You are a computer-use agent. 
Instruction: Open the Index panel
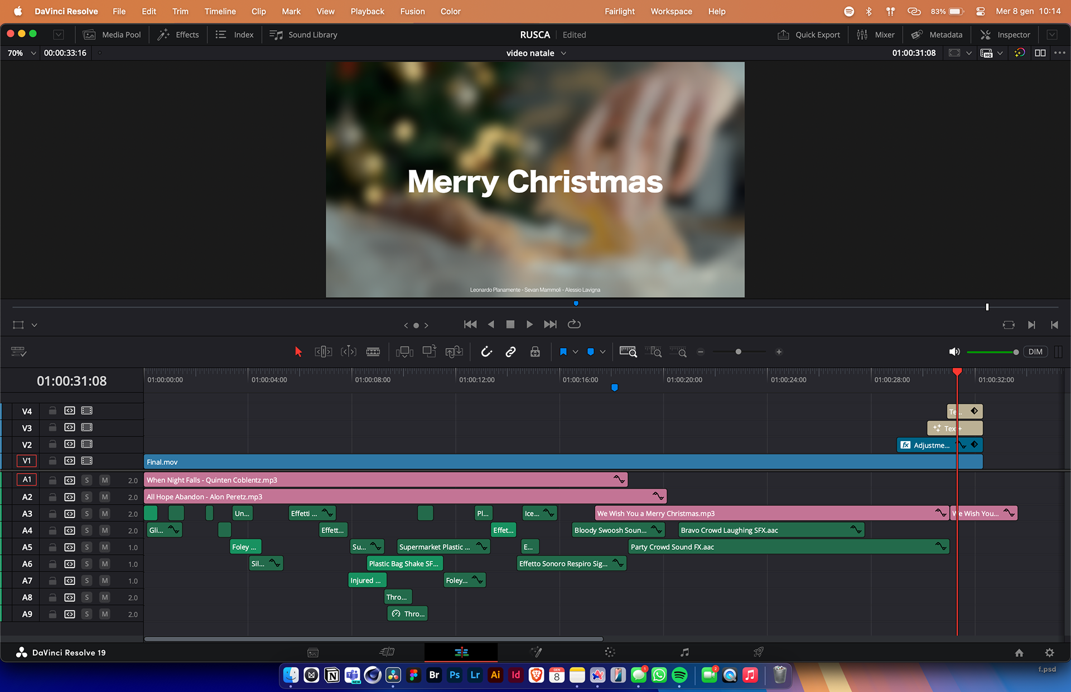click(234, 35)
